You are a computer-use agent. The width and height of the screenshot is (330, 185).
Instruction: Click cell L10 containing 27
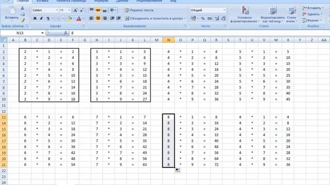(x=144, y=99)
